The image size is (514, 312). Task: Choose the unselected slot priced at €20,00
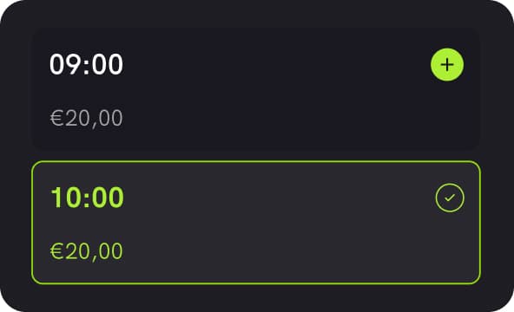[x=255, y=89]
